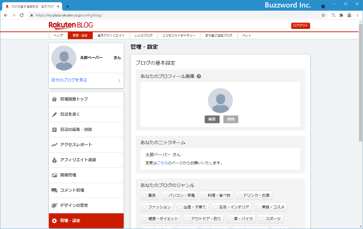Close the ブログの基本情報設定 browser tab

(58, 6)
